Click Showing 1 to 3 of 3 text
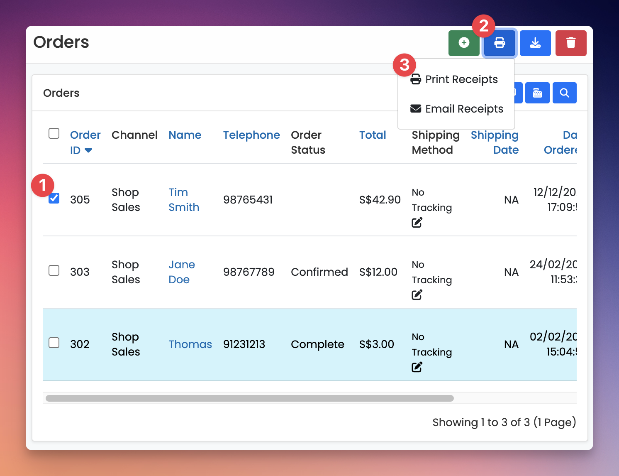 (x=504, y=422)
